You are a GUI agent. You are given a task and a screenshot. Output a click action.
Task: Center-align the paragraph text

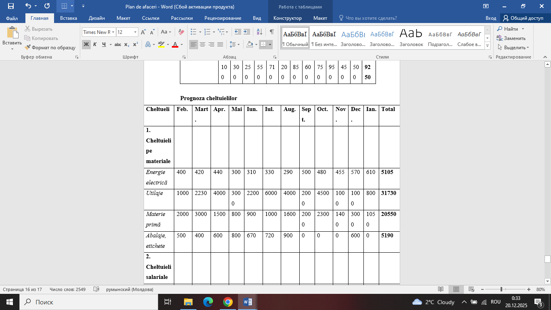pos(202,44)
